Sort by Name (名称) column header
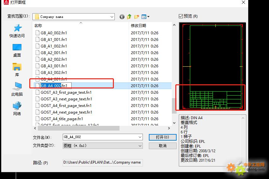269x179 pixels. (81, 26)
